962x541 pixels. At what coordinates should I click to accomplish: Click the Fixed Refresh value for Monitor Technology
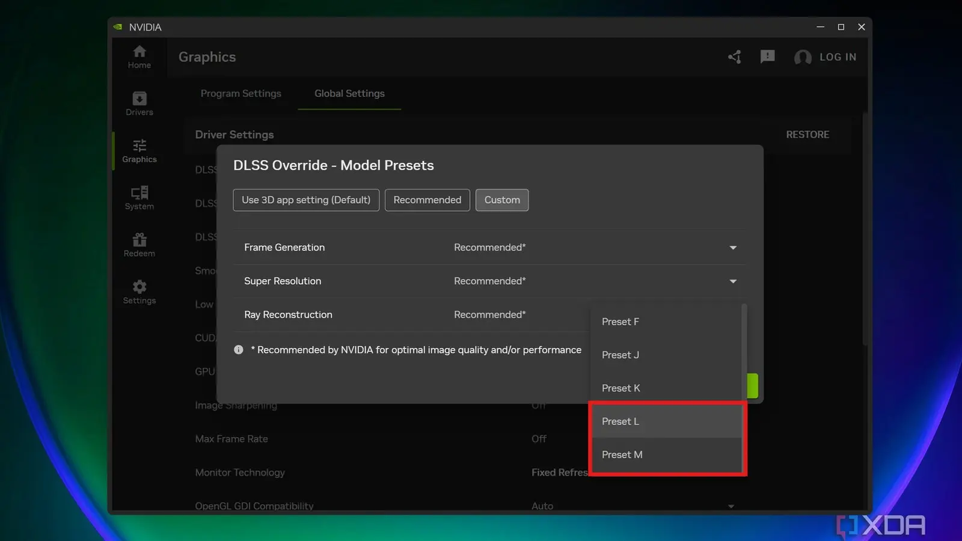560,472
